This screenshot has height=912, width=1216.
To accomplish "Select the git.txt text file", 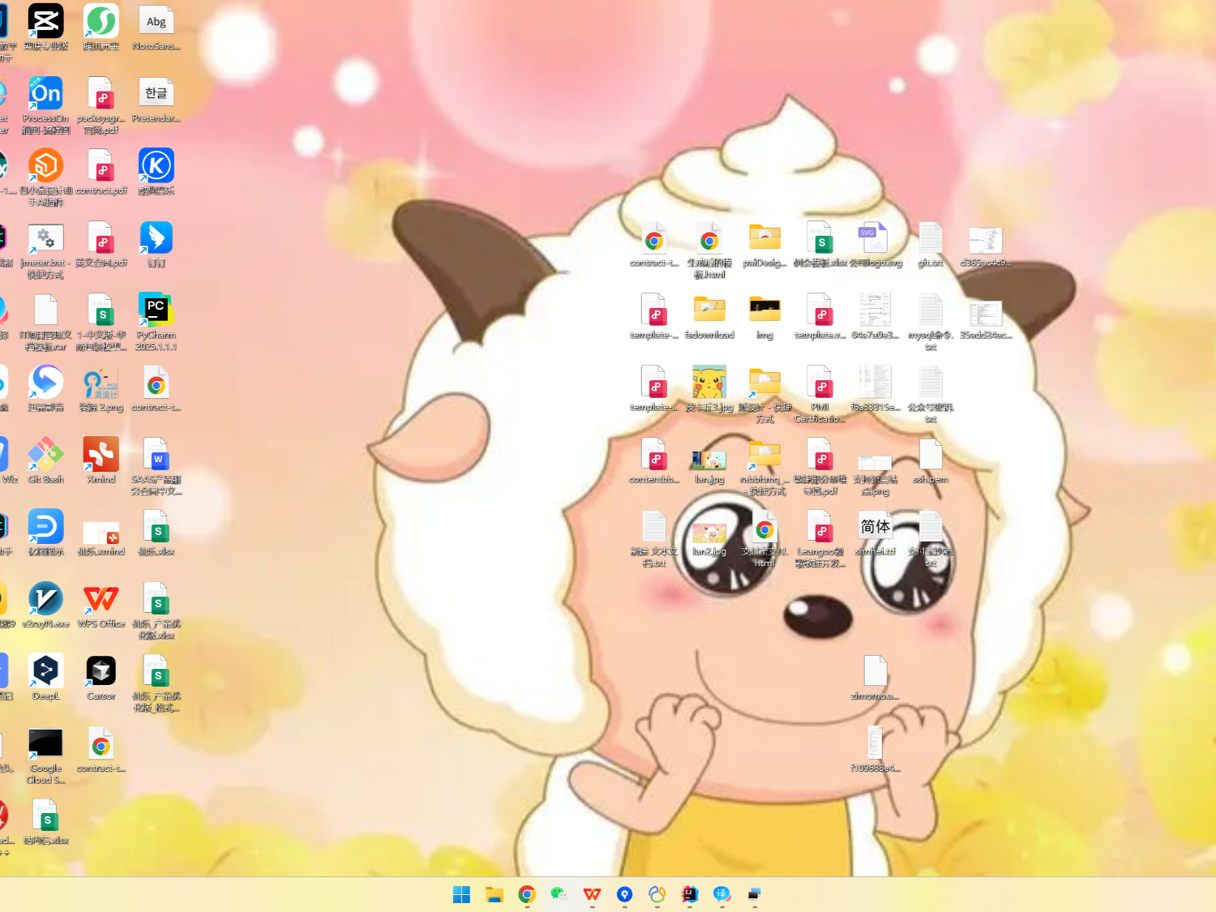I will point(931,238).
